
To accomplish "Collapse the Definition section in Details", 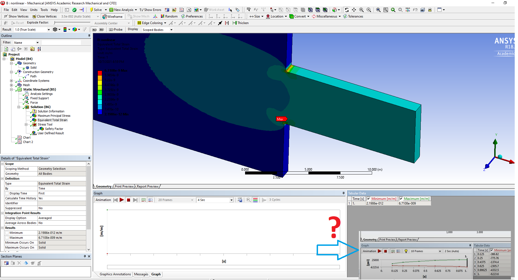I will pyautogui.click(x=2, y=179).
